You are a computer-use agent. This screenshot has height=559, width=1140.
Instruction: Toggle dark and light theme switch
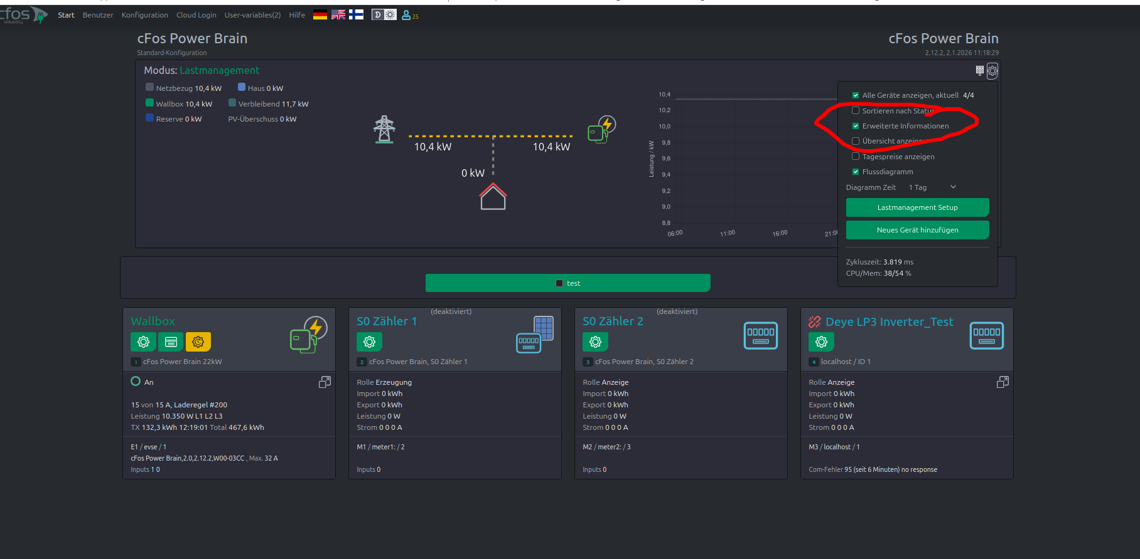[x=384, y=15]
